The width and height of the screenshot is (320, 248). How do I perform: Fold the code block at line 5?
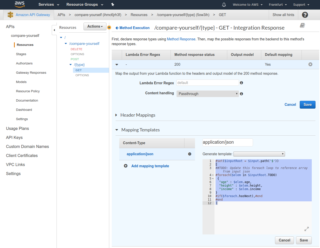click(213, 179)
